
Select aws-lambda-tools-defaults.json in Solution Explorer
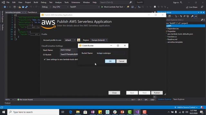click(x=180, y=34)
